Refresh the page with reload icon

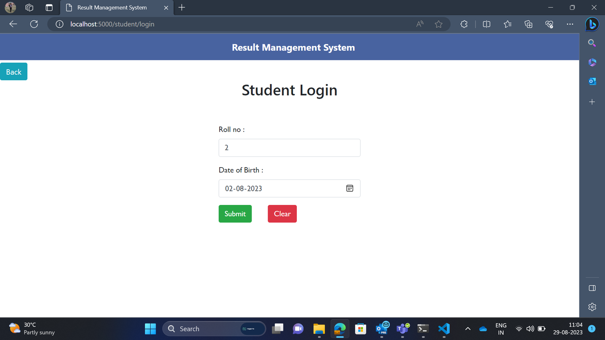coord(34,24)
